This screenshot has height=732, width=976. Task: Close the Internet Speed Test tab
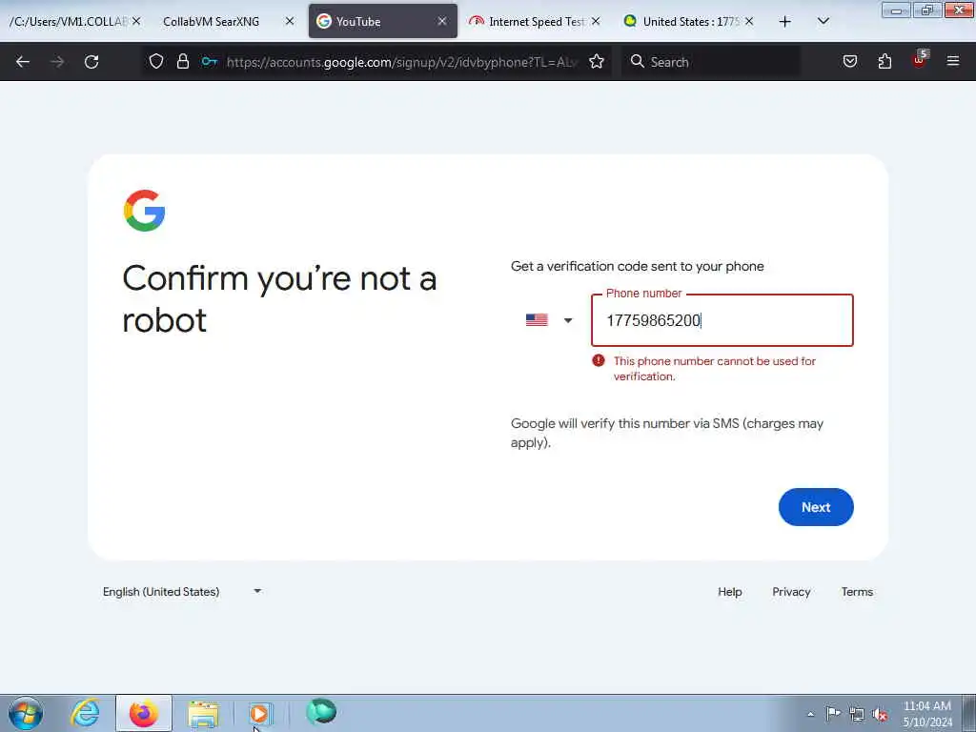pyautogui.click(x=596, y=21)
